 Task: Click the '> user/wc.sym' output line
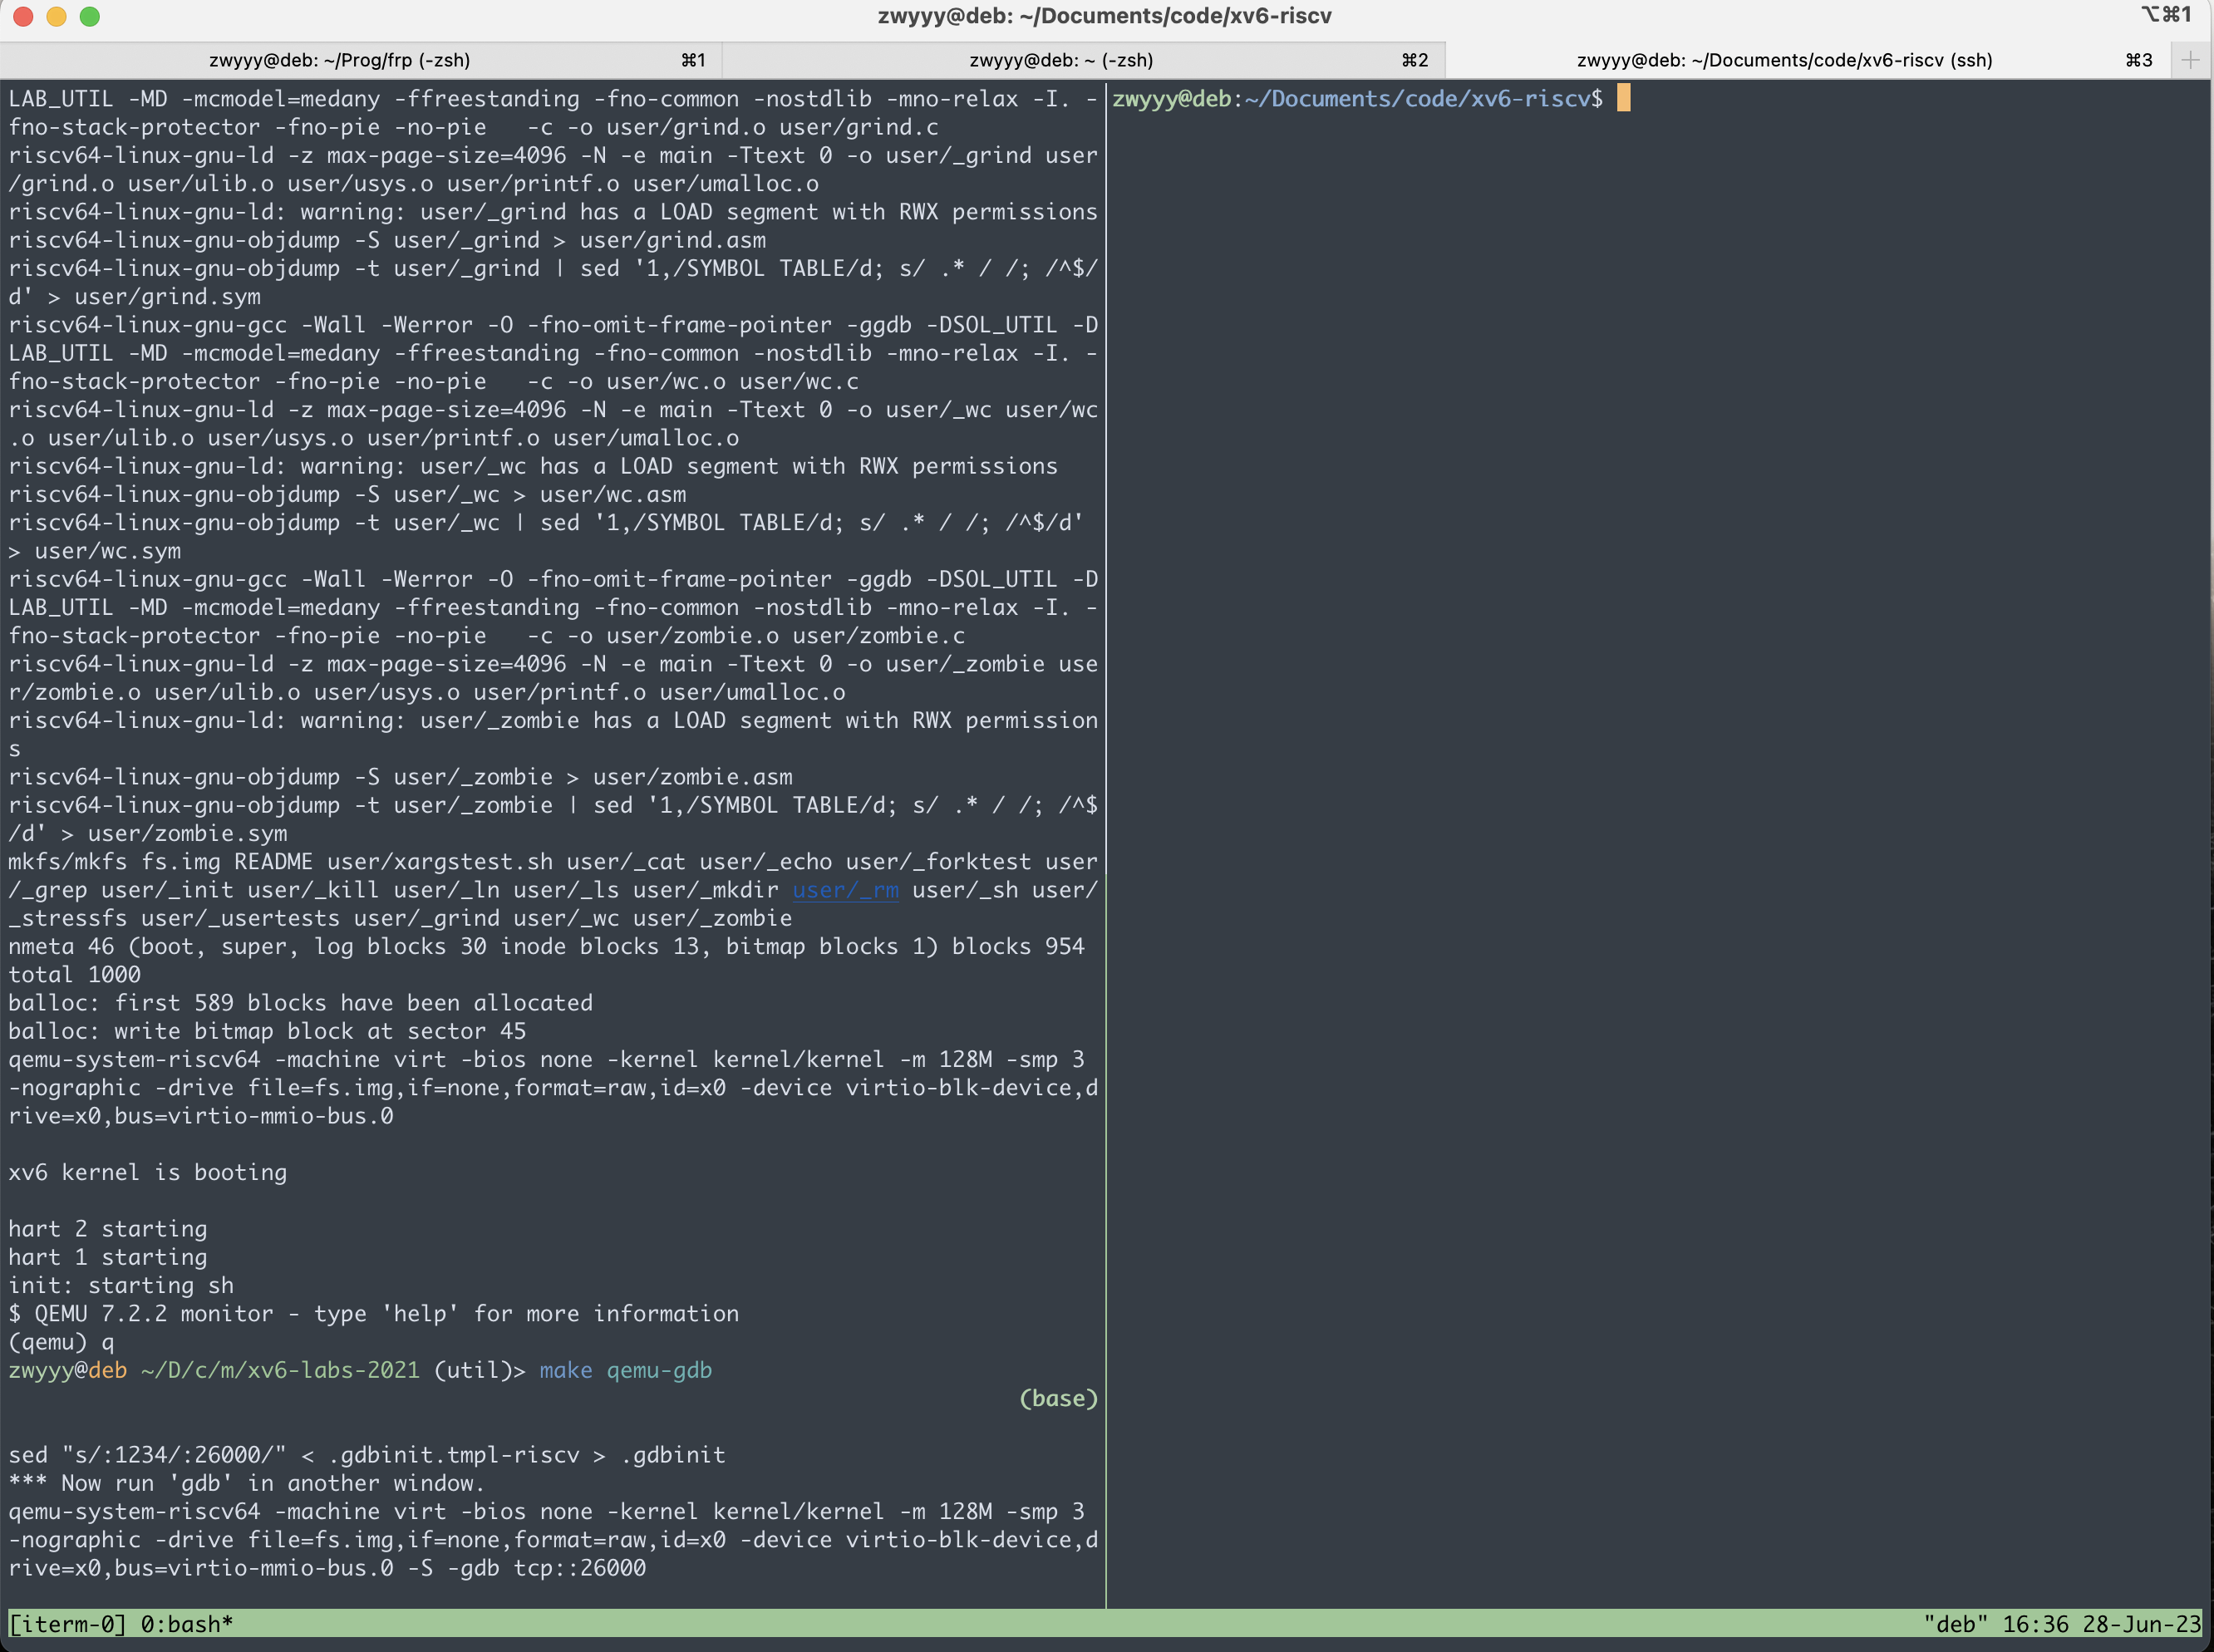(95, 551)
